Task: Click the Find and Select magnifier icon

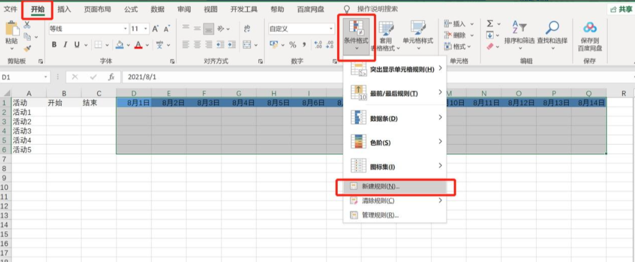Action: pos(552,27)
